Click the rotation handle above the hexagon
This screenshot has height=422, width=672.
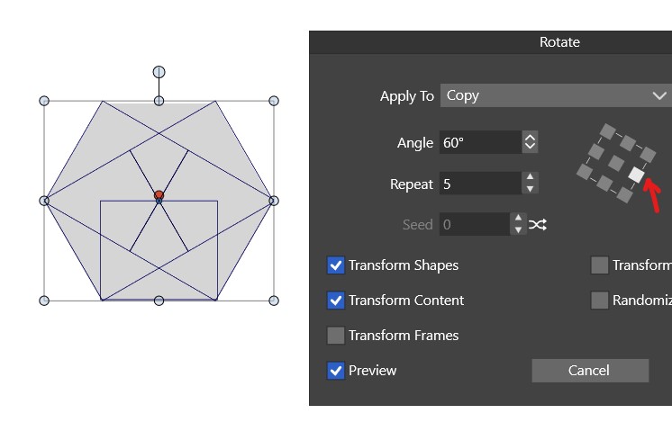point(159,72)
